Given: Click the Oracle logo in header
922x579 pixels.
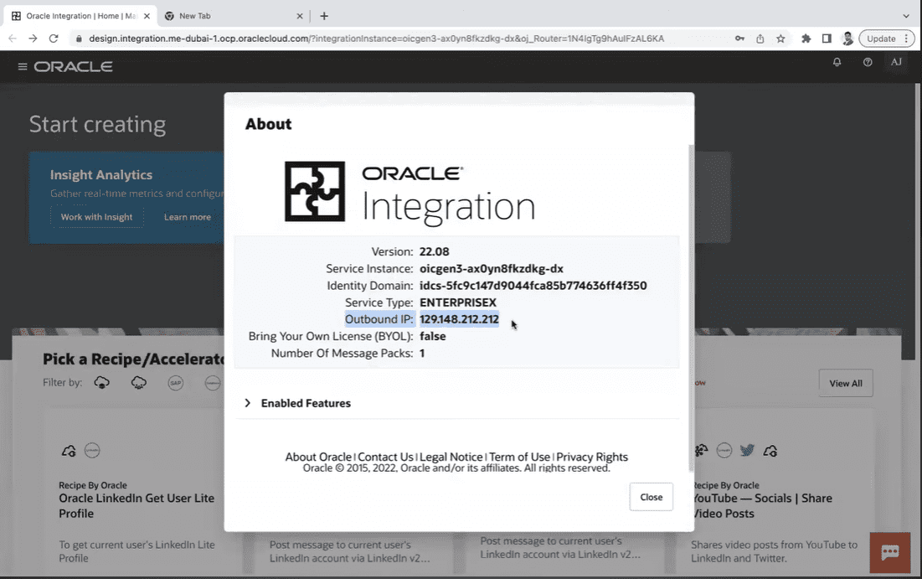Looking at the screenshot, I should (x=74, y=66).
